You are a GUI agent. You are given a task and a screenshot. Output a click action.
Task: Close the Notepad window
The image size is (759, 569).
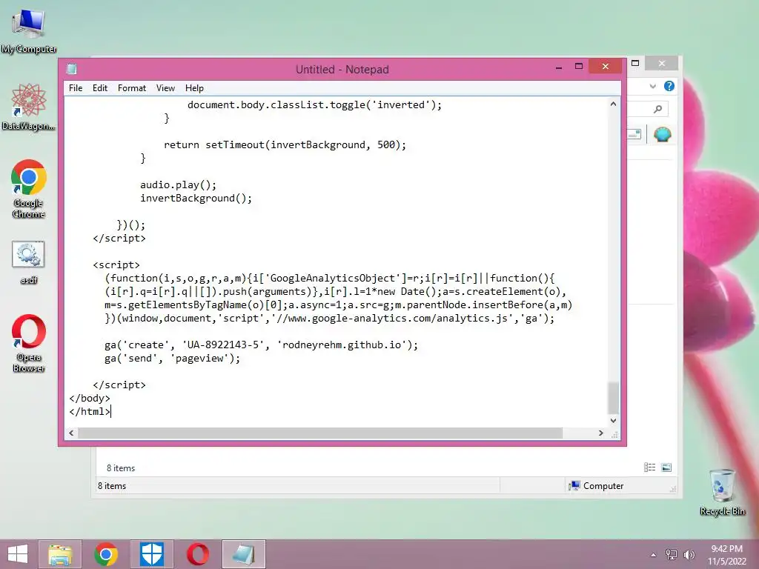coord(605,66)
